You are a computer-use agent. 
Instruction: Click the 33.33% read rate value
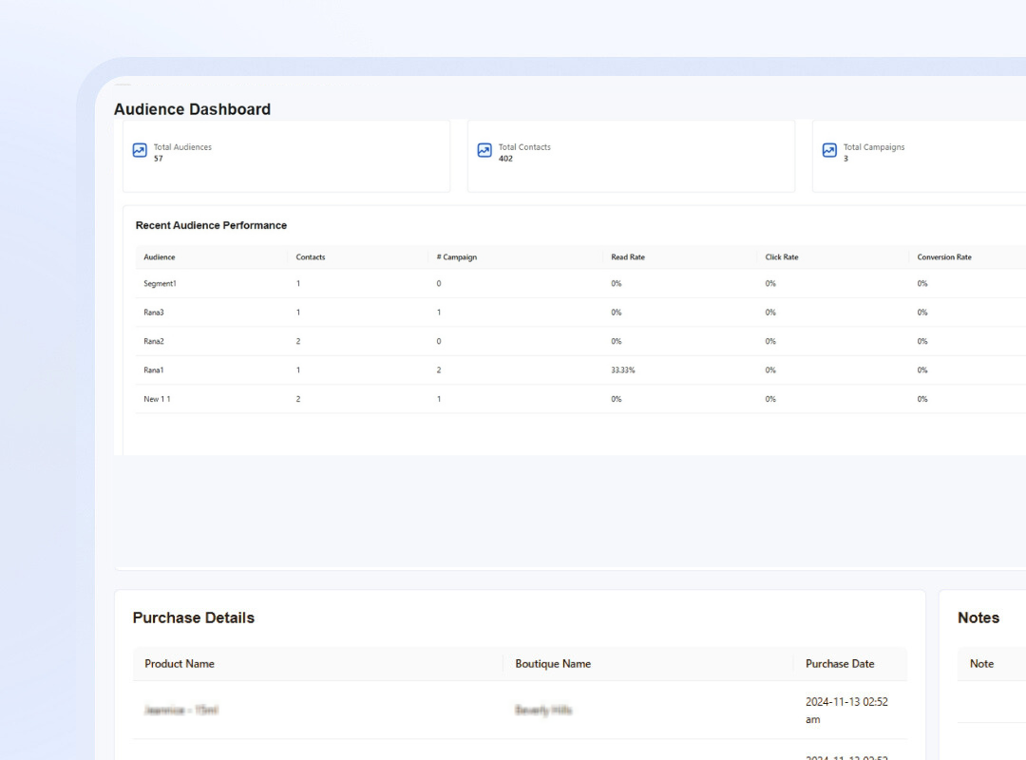[x=622, y=370]
